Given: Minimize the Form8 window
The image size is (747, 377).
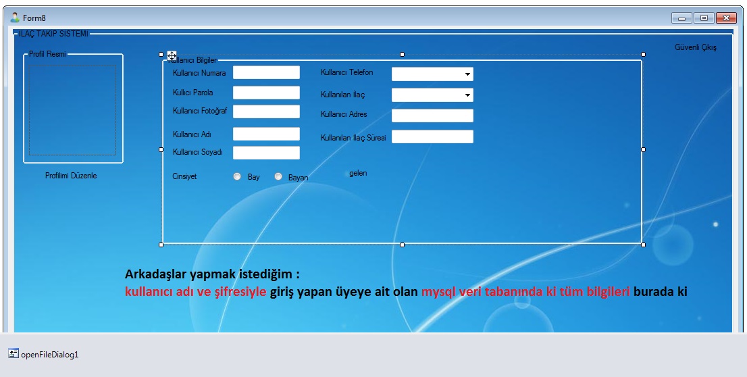Looking at the screenshot, I should point(681,18).
